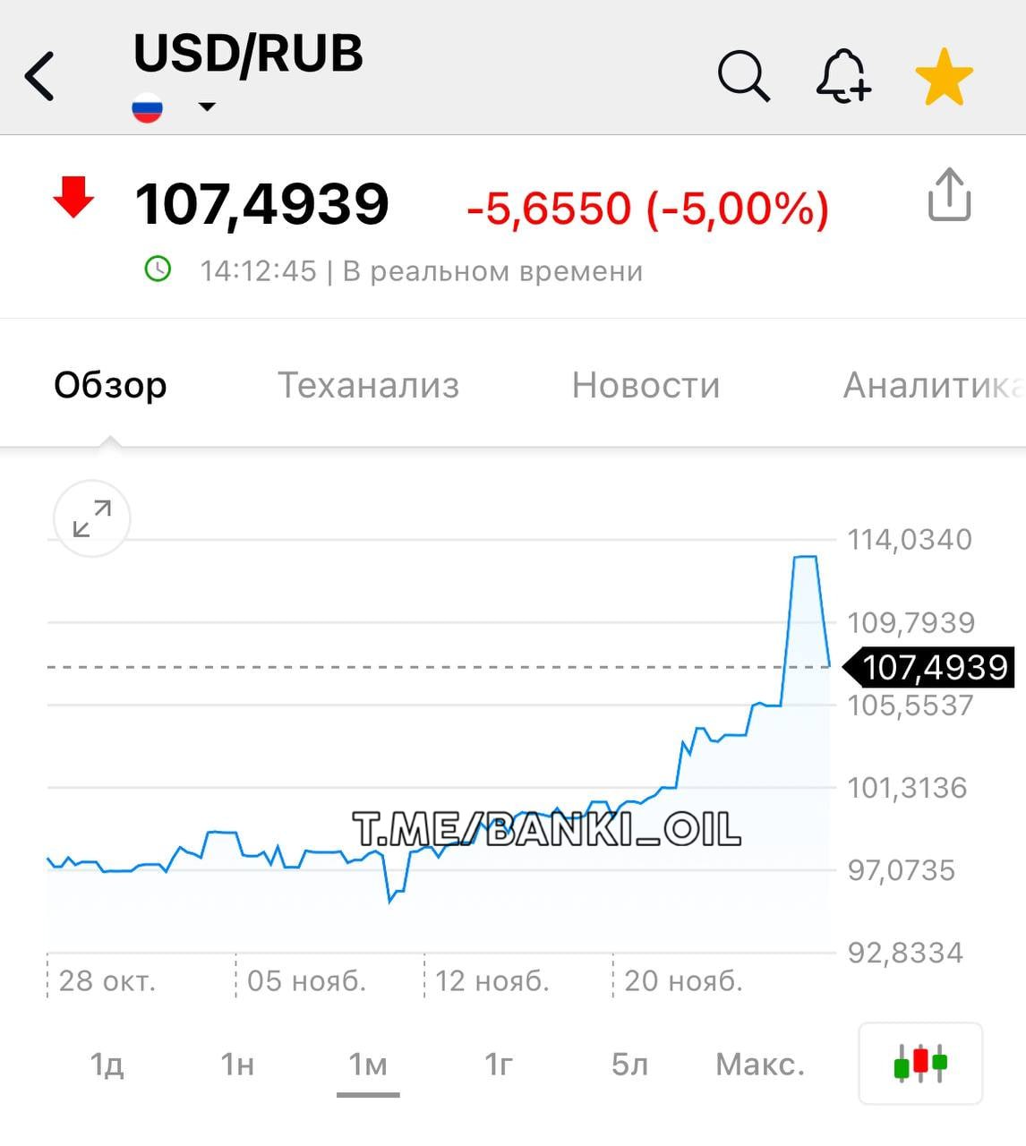Open the Теханализ tab
The width and height of the screenshot is (1026, 1146).
[x=368, y=385]
